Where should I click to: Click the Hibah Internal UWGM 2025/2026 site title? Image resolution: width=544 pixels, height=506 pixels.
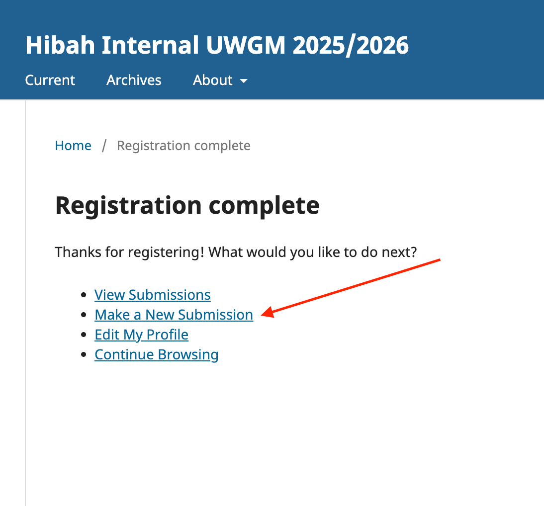[217, 45]
